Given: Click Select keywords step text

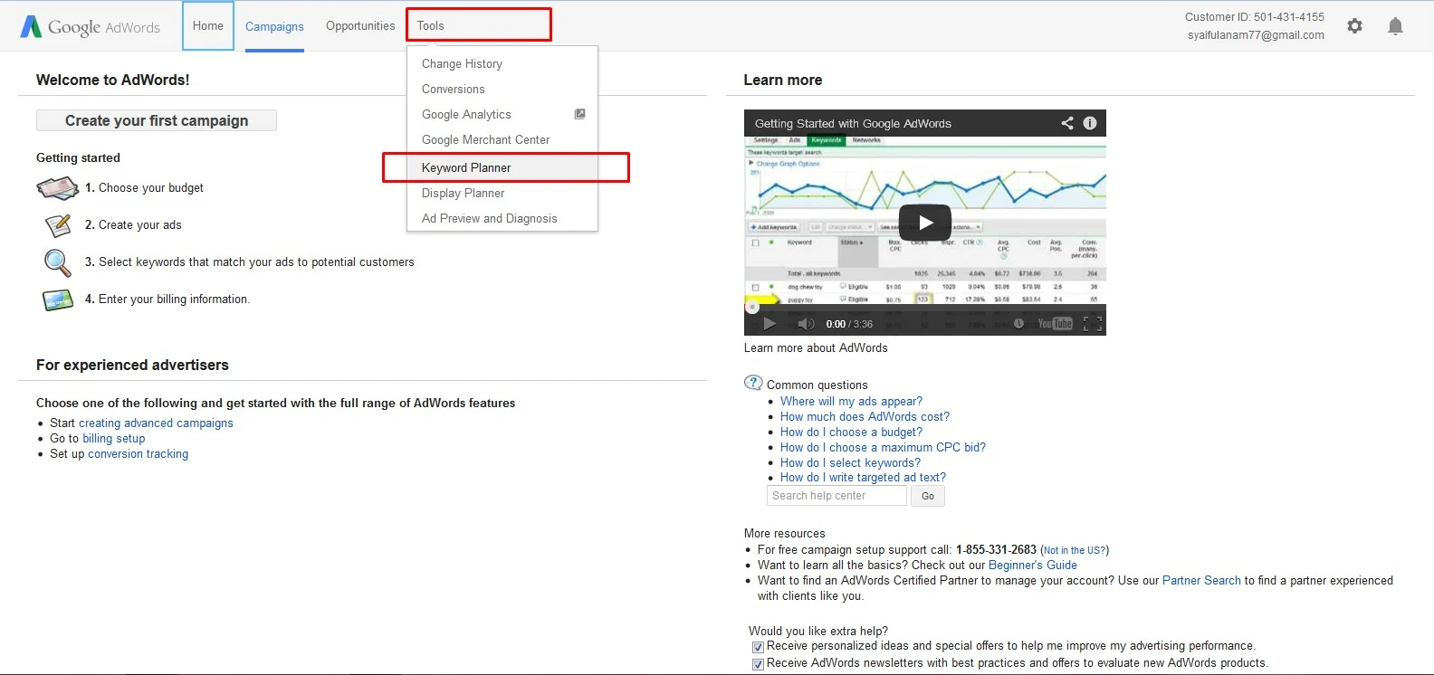Looking at the screenshot, I should tap(256, 262).
